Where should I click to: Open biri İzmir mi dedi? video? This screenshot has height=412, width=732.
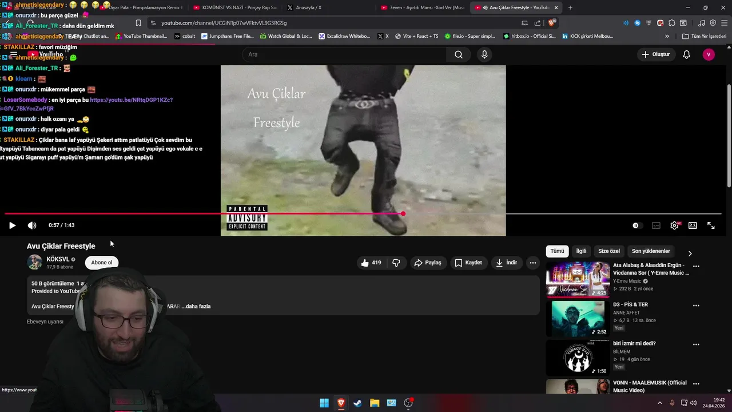click(x=634, y=343)
